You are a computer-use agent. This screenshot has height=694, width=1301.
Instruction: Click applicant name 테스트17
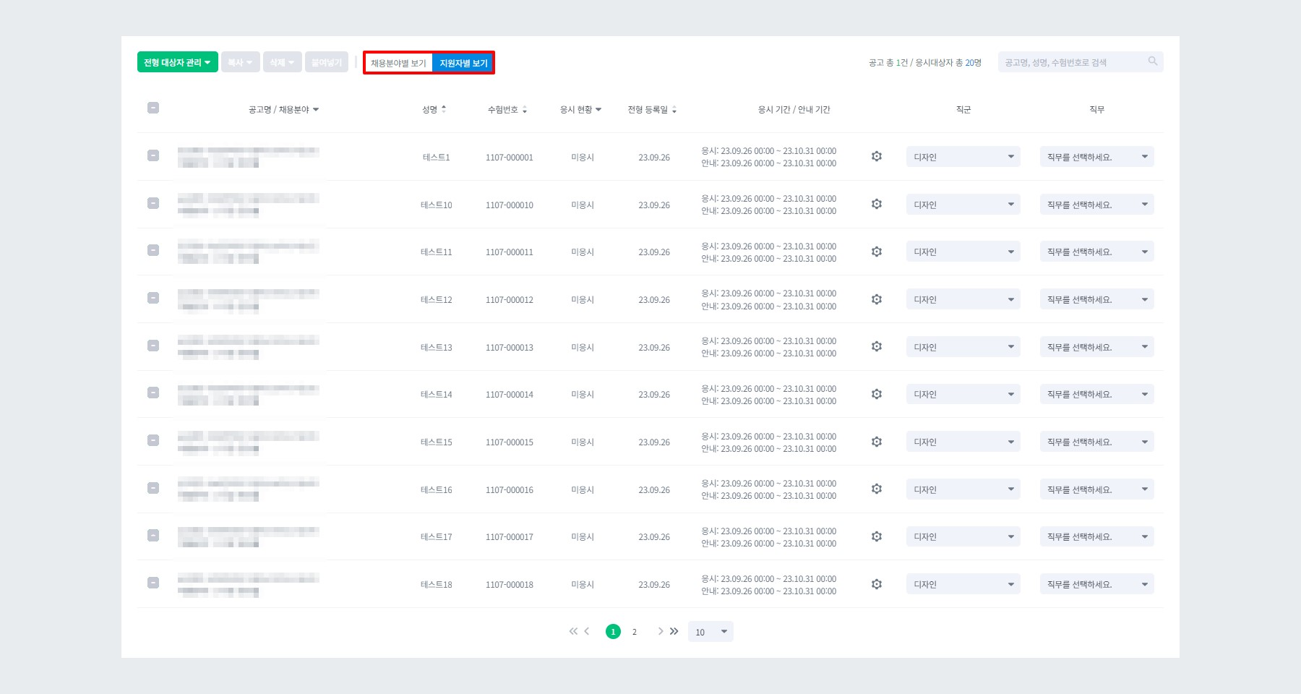click(x=437, y=537)
